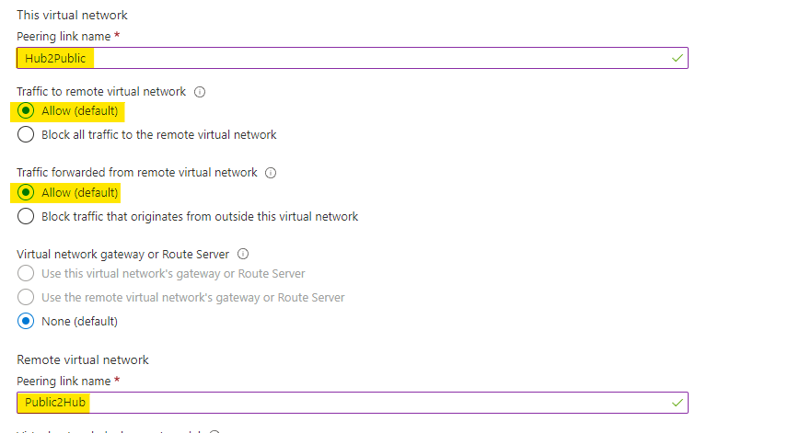Click the This virtual network heading

(x=72, y=15)
